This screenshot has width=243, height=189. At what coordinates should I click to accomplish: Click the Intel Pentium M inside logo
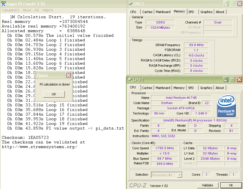click(226, 106)
